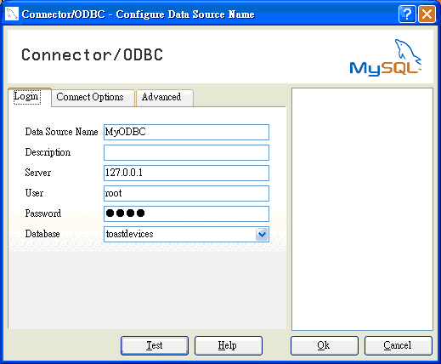Click the Password label
The height and width of the screenshot is (364, 441).
(43, 213)
